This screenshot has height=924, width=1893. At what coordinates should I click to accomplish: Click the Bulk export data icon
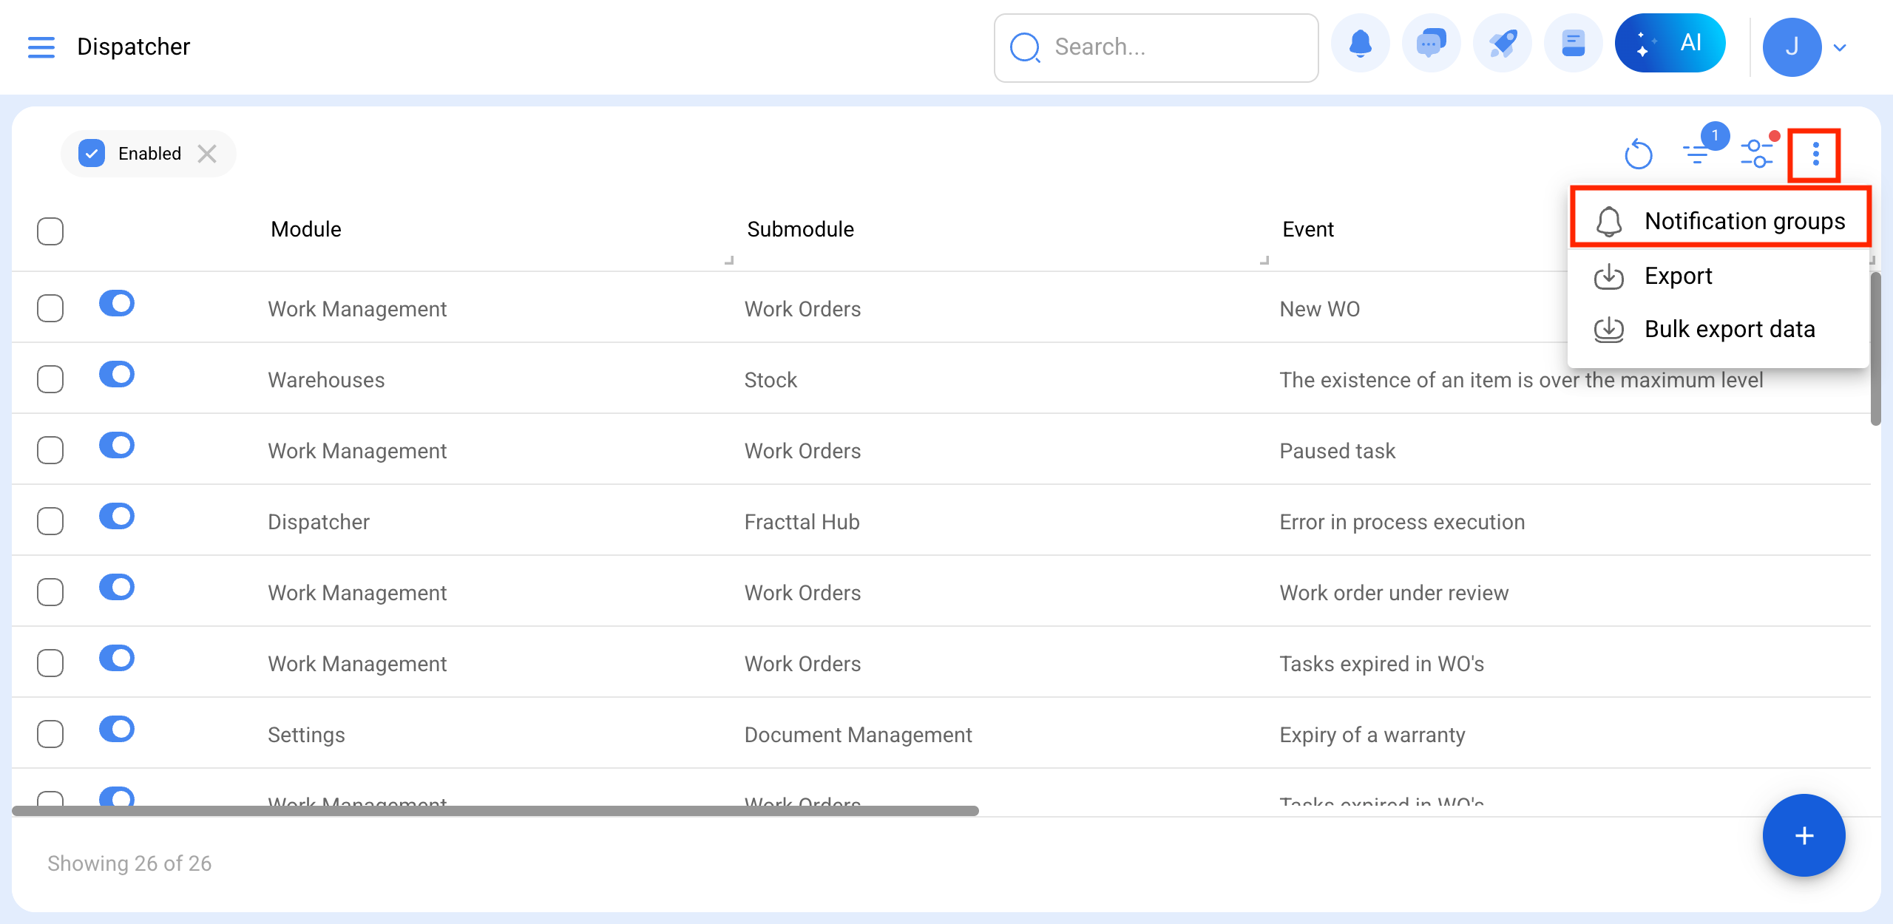(1608, 329)
